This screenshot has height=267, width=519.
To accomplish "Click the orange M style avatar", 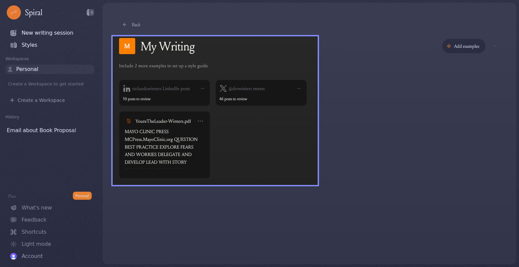I will point(127,46).
